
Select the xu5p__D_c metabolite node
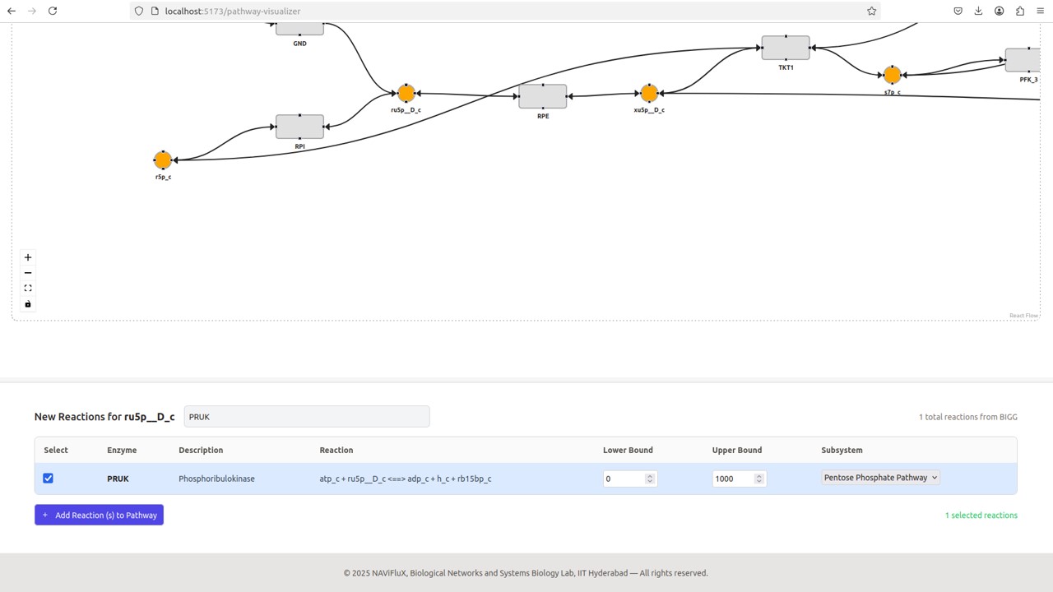point(649,94)
